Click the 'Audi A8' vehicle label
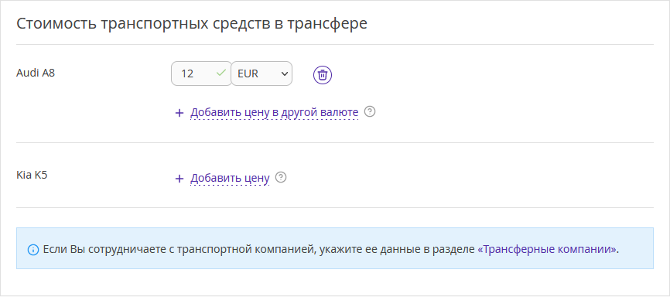The height and width of the screenshot is (297, 670). click(36, 73)
